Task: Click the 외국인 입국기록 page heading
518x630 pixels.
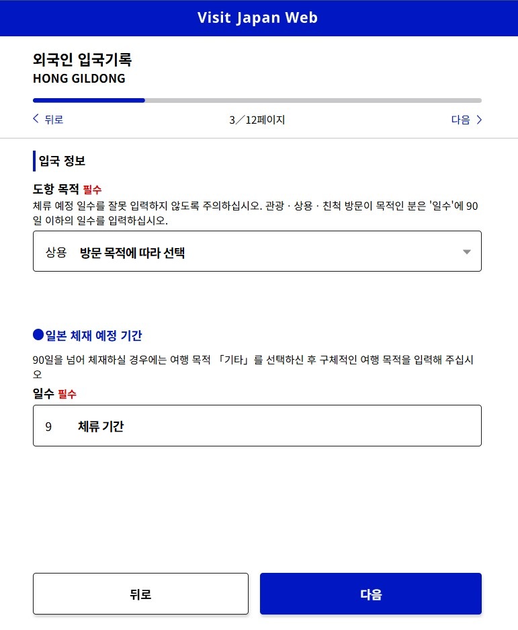Action: [x=83, y=59]
